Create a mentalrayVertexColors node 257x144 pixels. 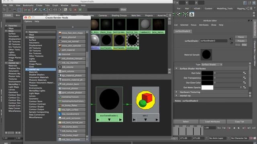(71, 101)
